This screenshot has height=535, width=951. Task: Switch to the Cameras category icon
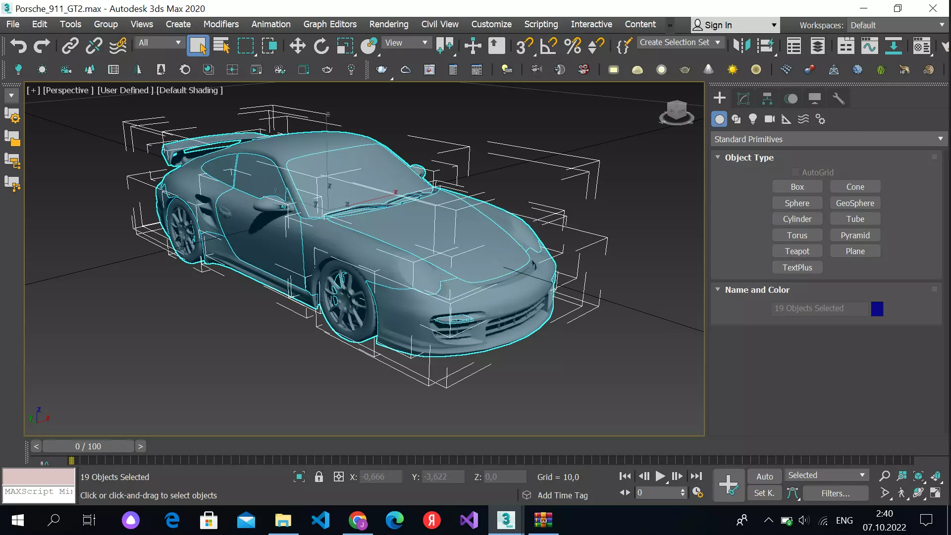769,119
